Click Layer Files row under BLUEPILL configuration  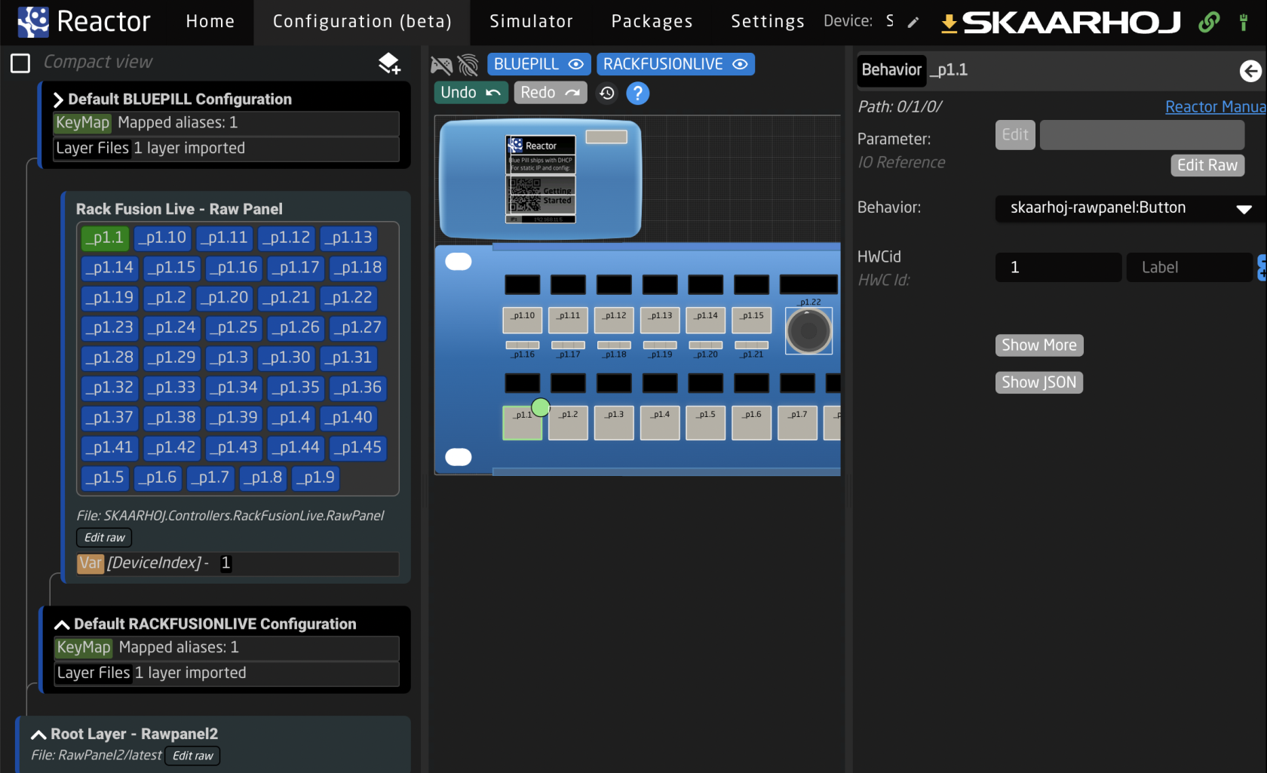point(226,149)
